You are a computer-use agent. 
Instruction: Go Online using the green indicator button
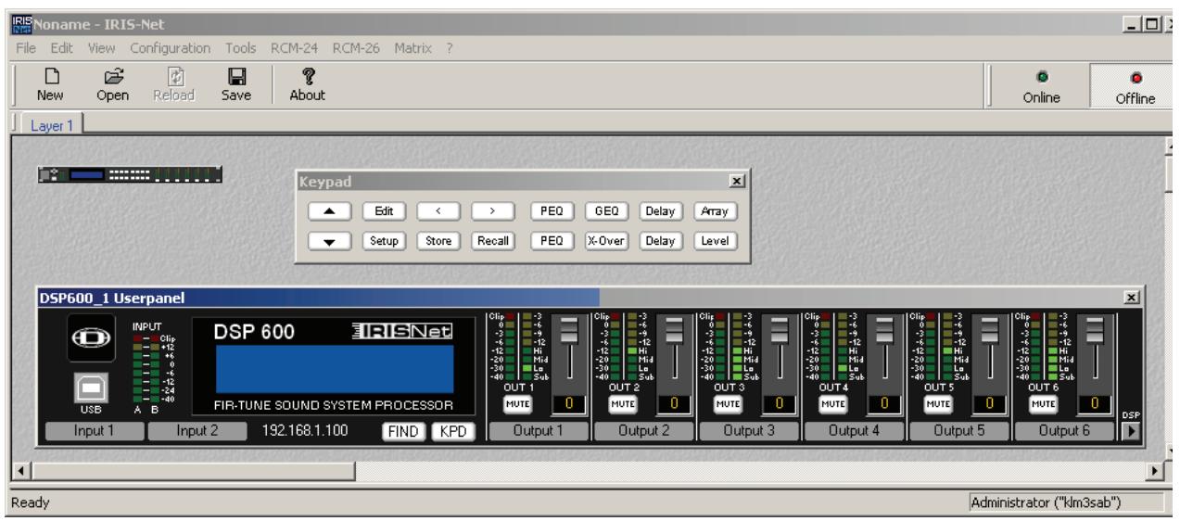click(x=1040, y=87)
